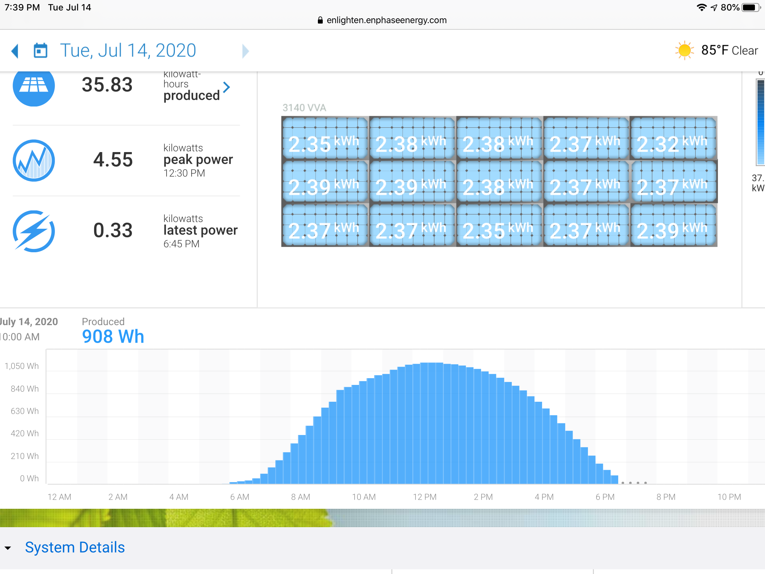Click the 85°F Clear weather text

tap(729, 50)
